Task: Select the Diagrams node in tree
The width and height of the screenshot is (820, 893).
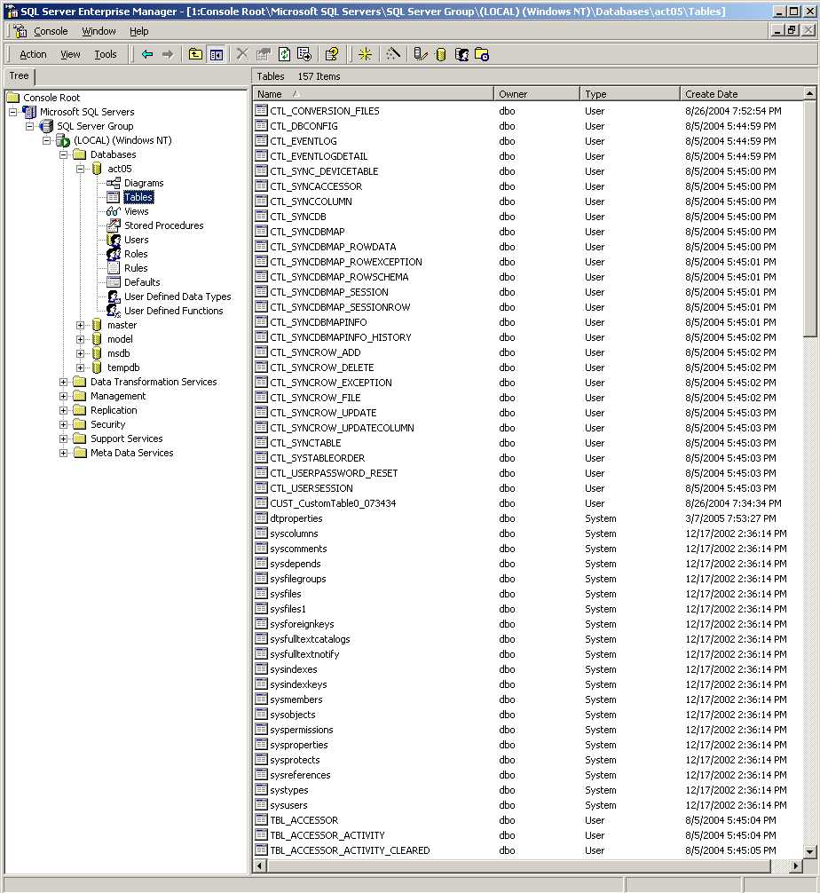Action: 144,183
